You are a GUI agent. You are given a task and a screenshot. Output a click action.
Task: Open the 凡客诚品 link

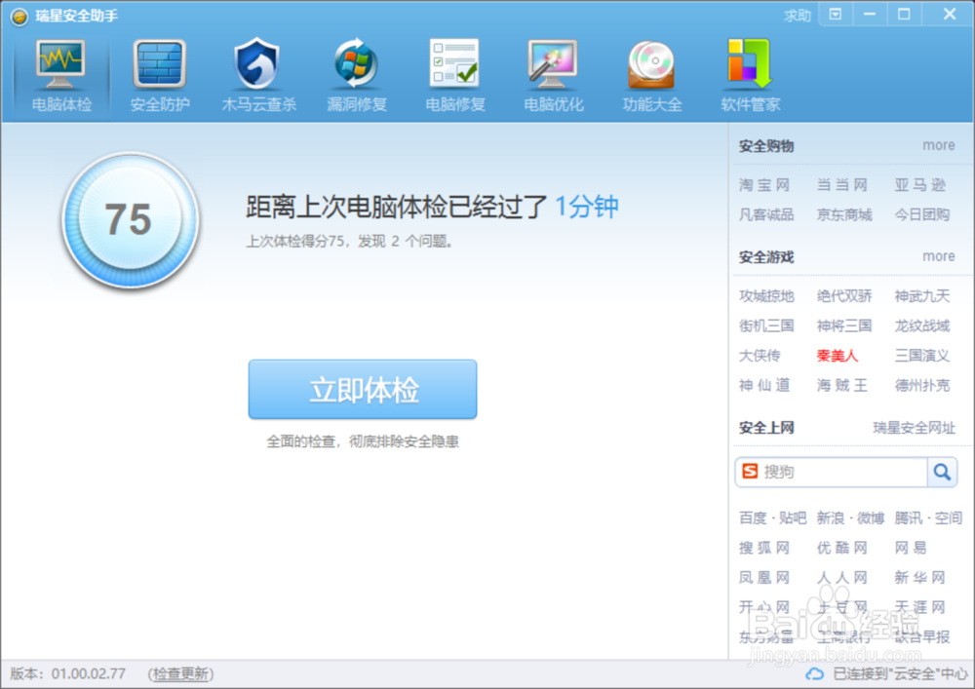tap(766, 215)
